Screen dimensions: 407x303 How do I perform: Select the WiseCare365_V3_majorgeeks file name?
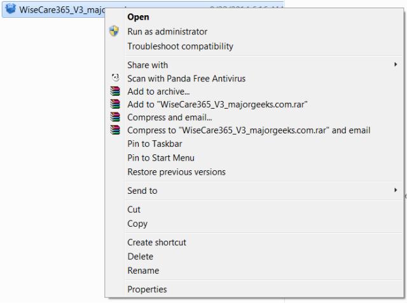[62, 10]
